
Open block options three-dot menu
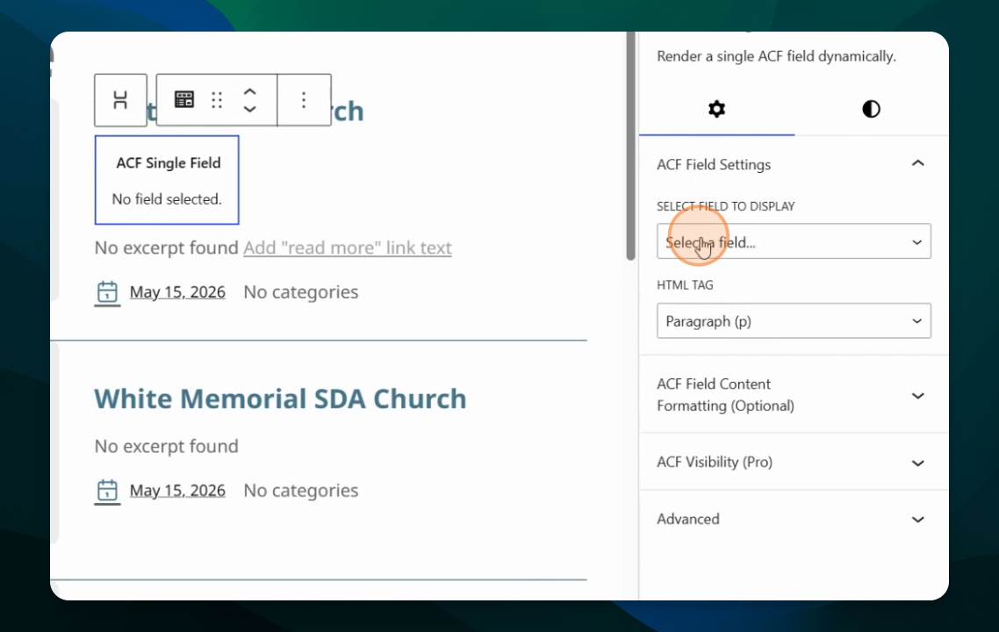(304, 100)
